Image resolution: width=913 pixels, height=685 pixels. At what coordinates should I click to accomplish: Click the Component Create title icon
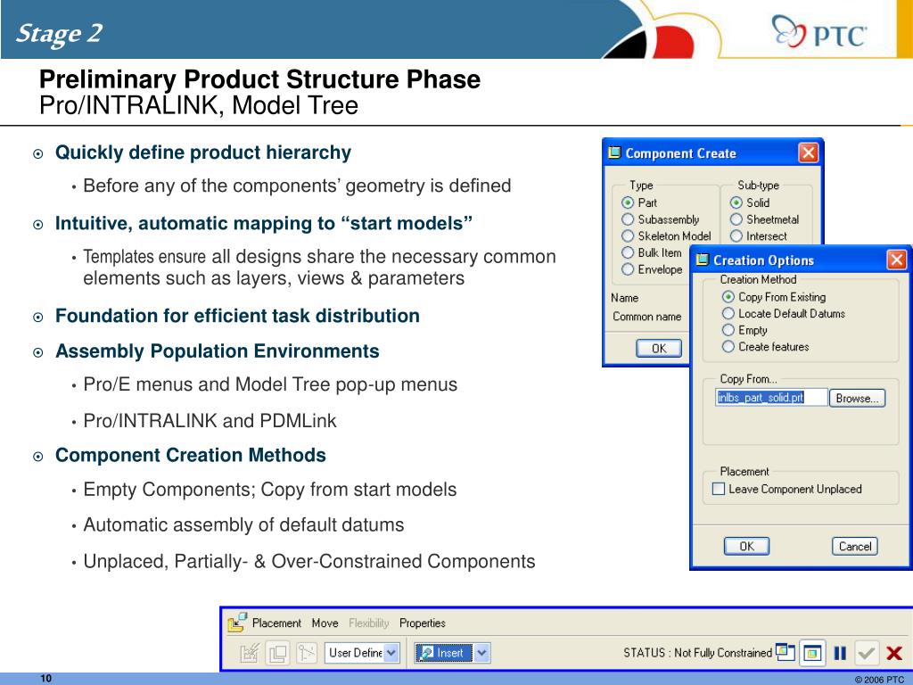coord(613,153)
